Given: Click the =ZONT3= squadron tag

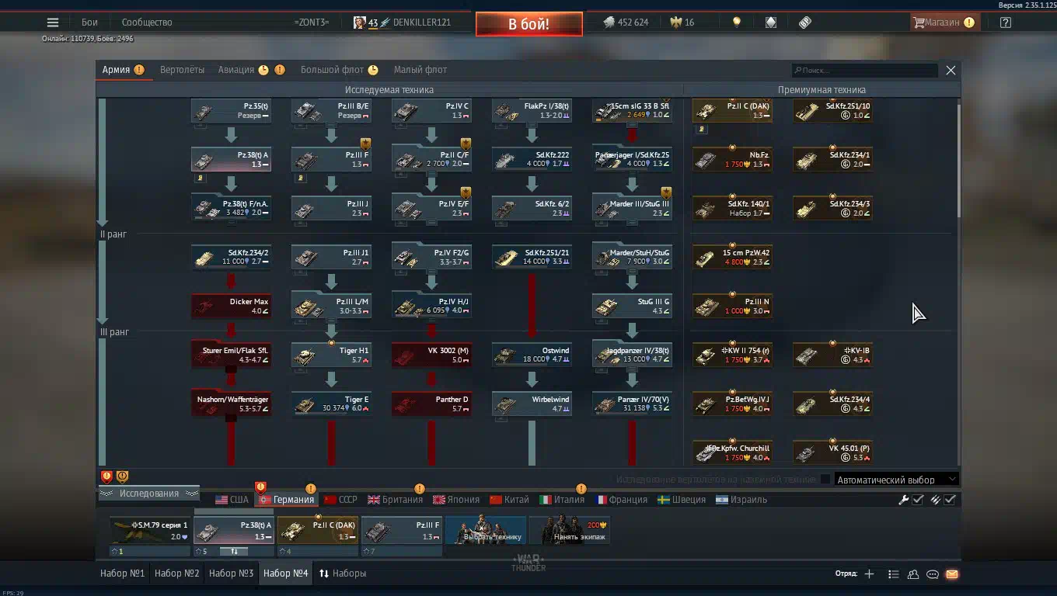Looking at the screenshot, I should (x=312, y=23).
